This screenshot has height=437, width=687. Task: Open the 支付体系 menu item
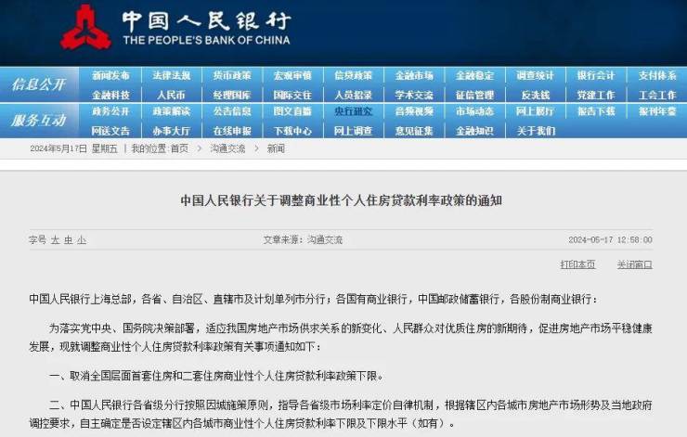click(657, 76)
